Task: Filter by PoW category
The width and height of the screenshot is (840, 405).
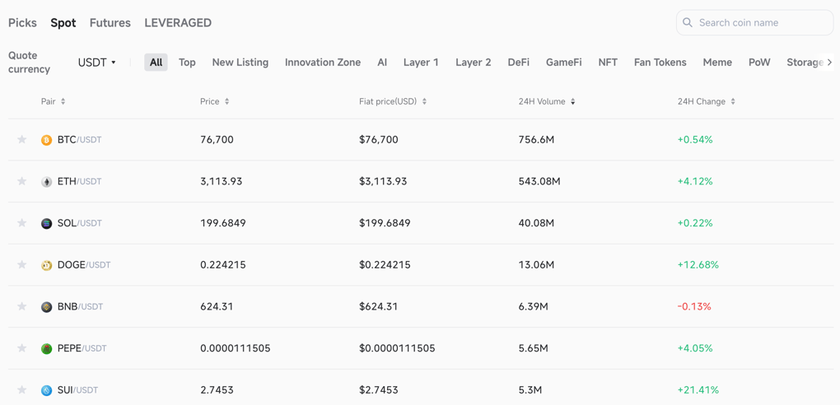Action: point(759,62)
